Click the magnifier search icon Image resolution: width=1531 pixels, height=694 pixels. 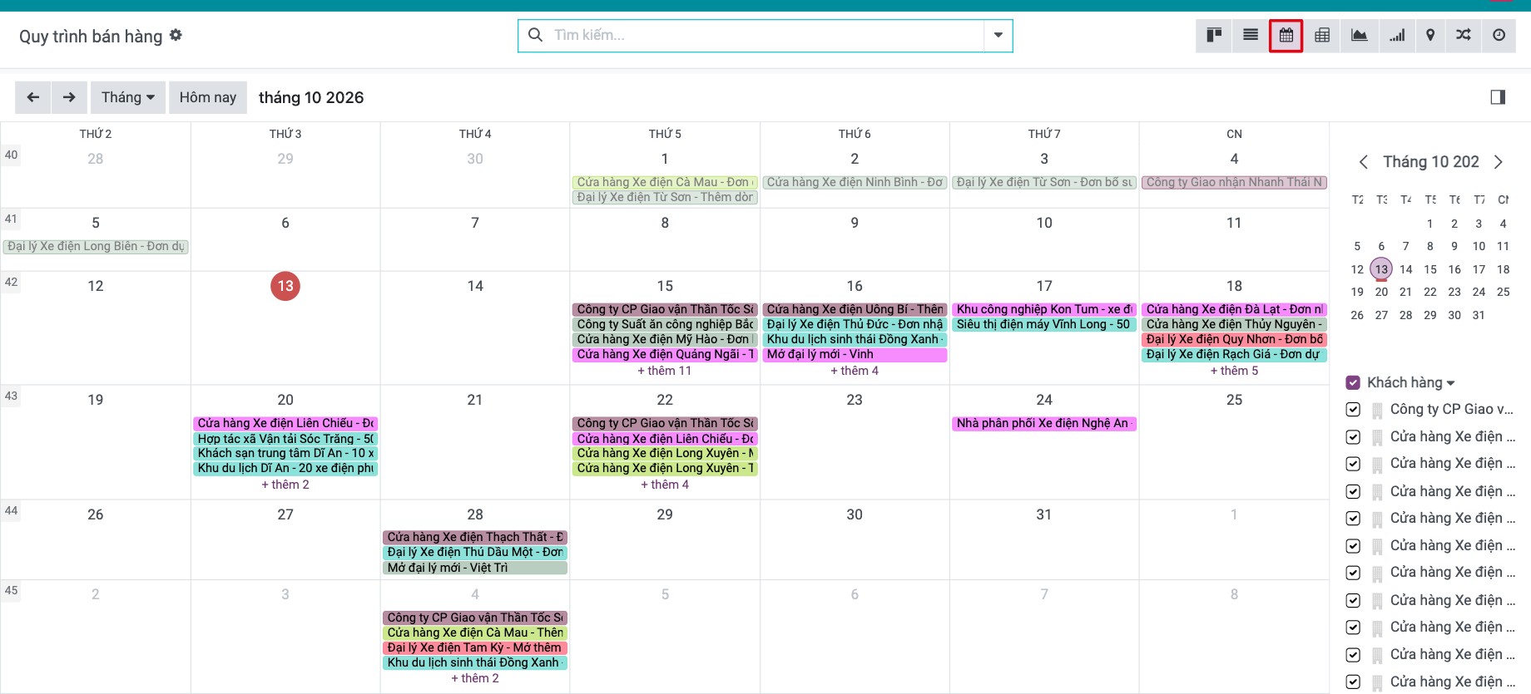(537, 35)
